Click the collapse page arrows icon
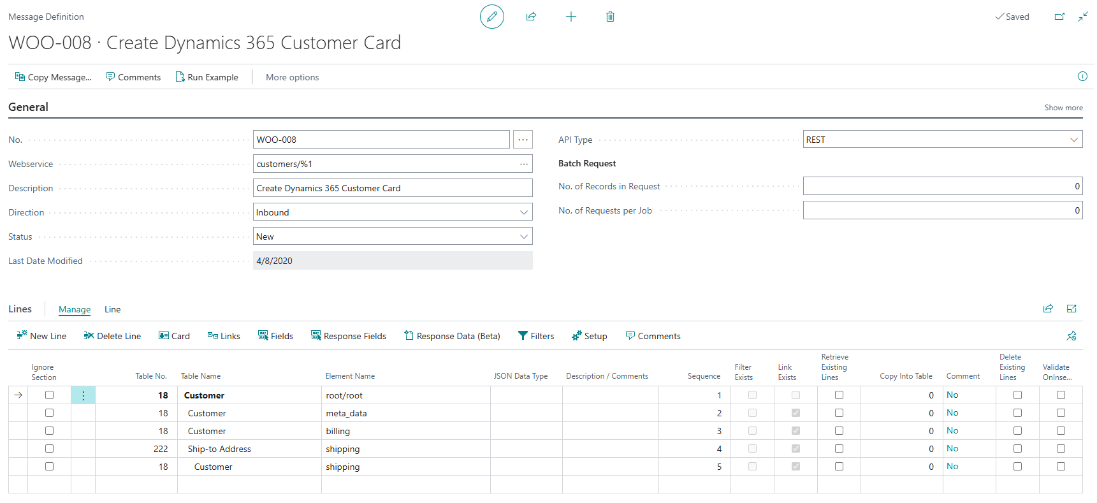 [1083, 17]
